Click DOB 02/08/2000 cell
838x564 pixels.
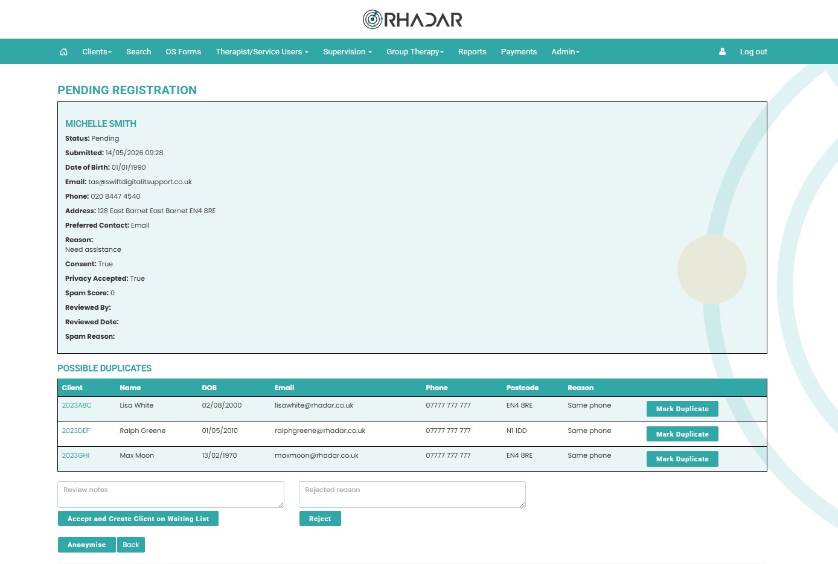click(222, 405)
